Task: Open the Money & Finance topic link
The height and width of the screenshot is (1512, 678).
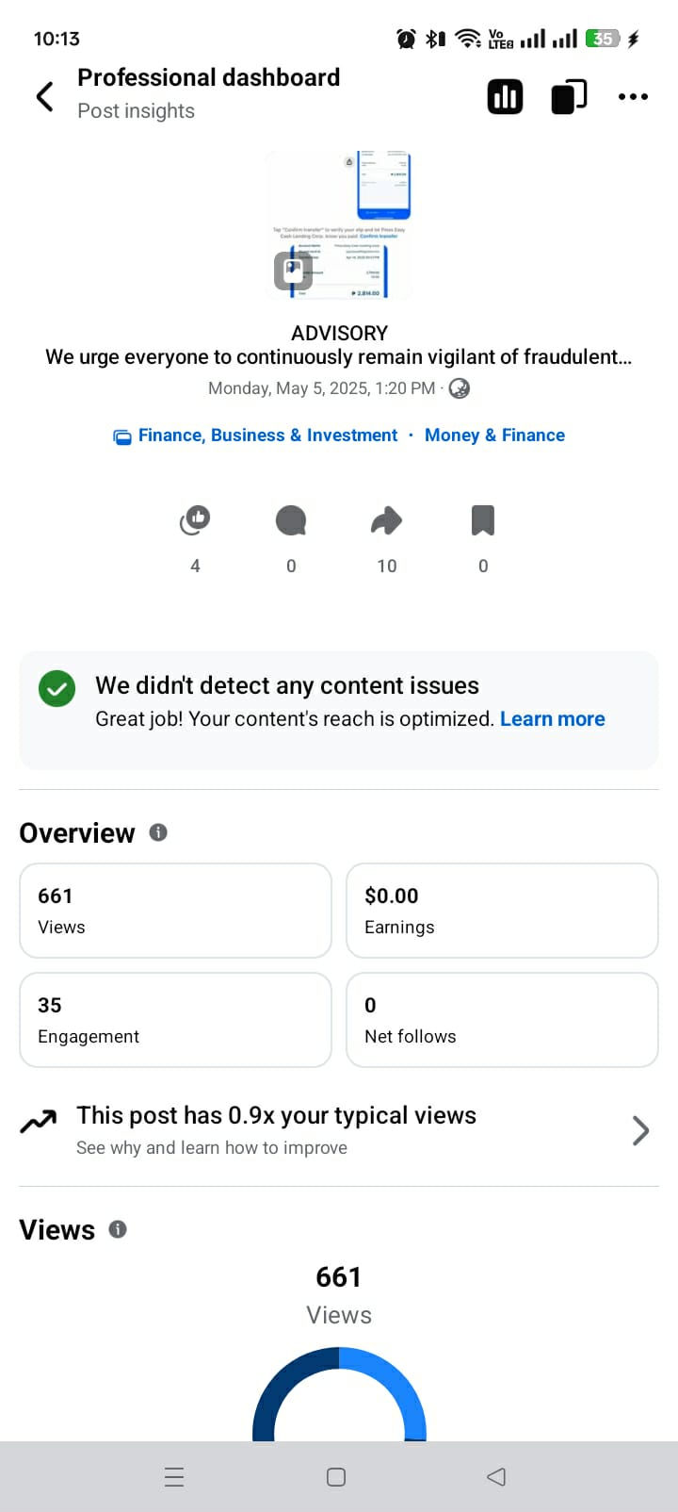Action: [x=494, y=436]
